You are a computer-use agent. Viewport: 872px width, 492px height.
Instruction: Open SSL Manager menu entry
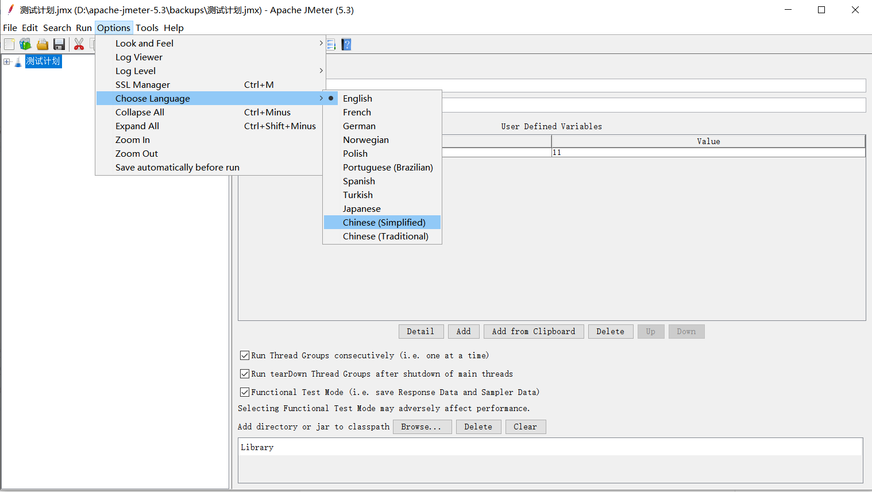(x=211, y=84)
